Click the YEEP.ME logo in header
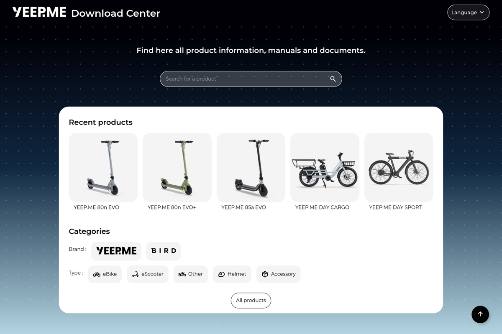The image size is (502, 334). (39, 12)
